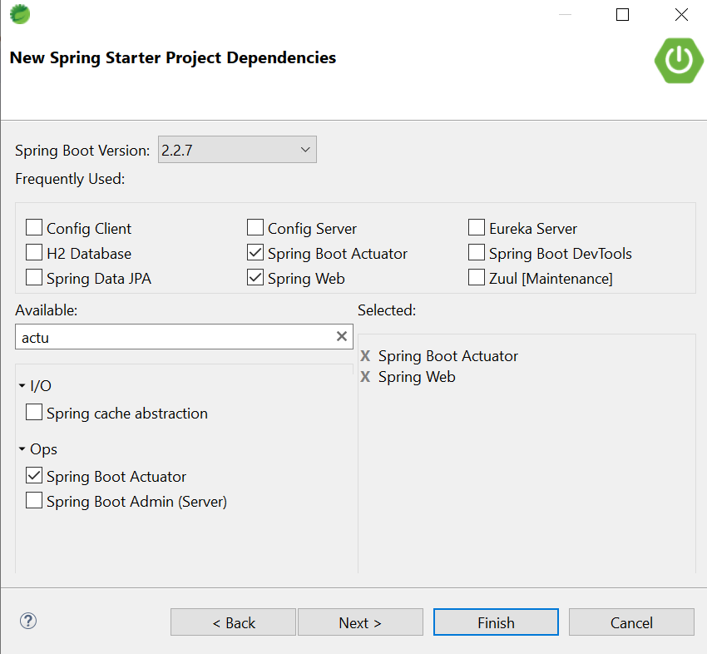Click the Back button
The width and height of the screenshot is (707, 654).
tap(233, 622)
